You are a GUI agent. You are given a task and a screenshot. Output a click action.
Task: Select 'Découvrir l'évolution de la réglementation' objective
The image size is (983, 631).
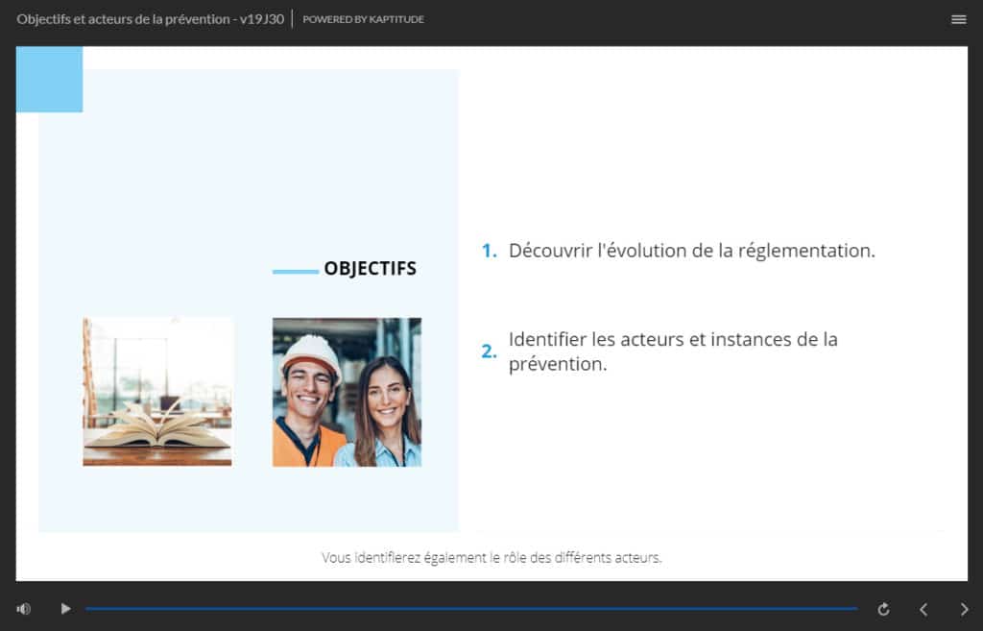click(691, 251)
